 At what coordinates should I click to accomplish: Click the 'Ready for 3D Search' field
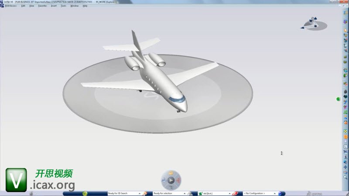(123, 193)
